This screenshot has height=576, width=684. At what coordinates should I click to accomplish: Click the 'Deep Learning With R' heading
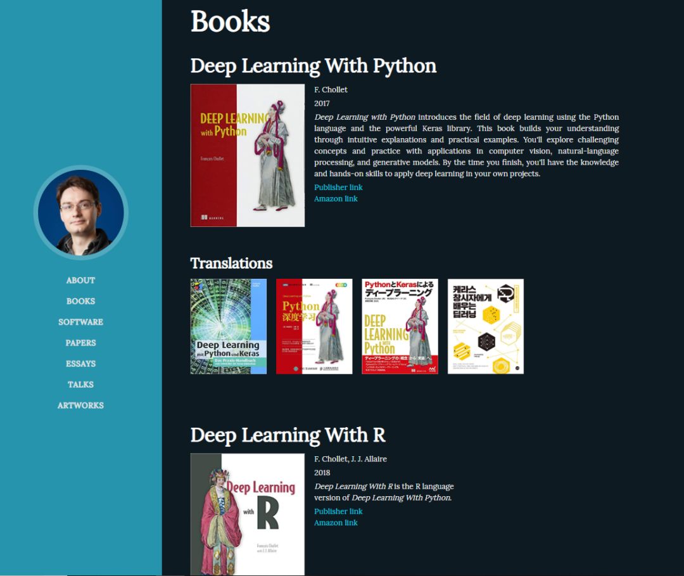tap(288, 435)
